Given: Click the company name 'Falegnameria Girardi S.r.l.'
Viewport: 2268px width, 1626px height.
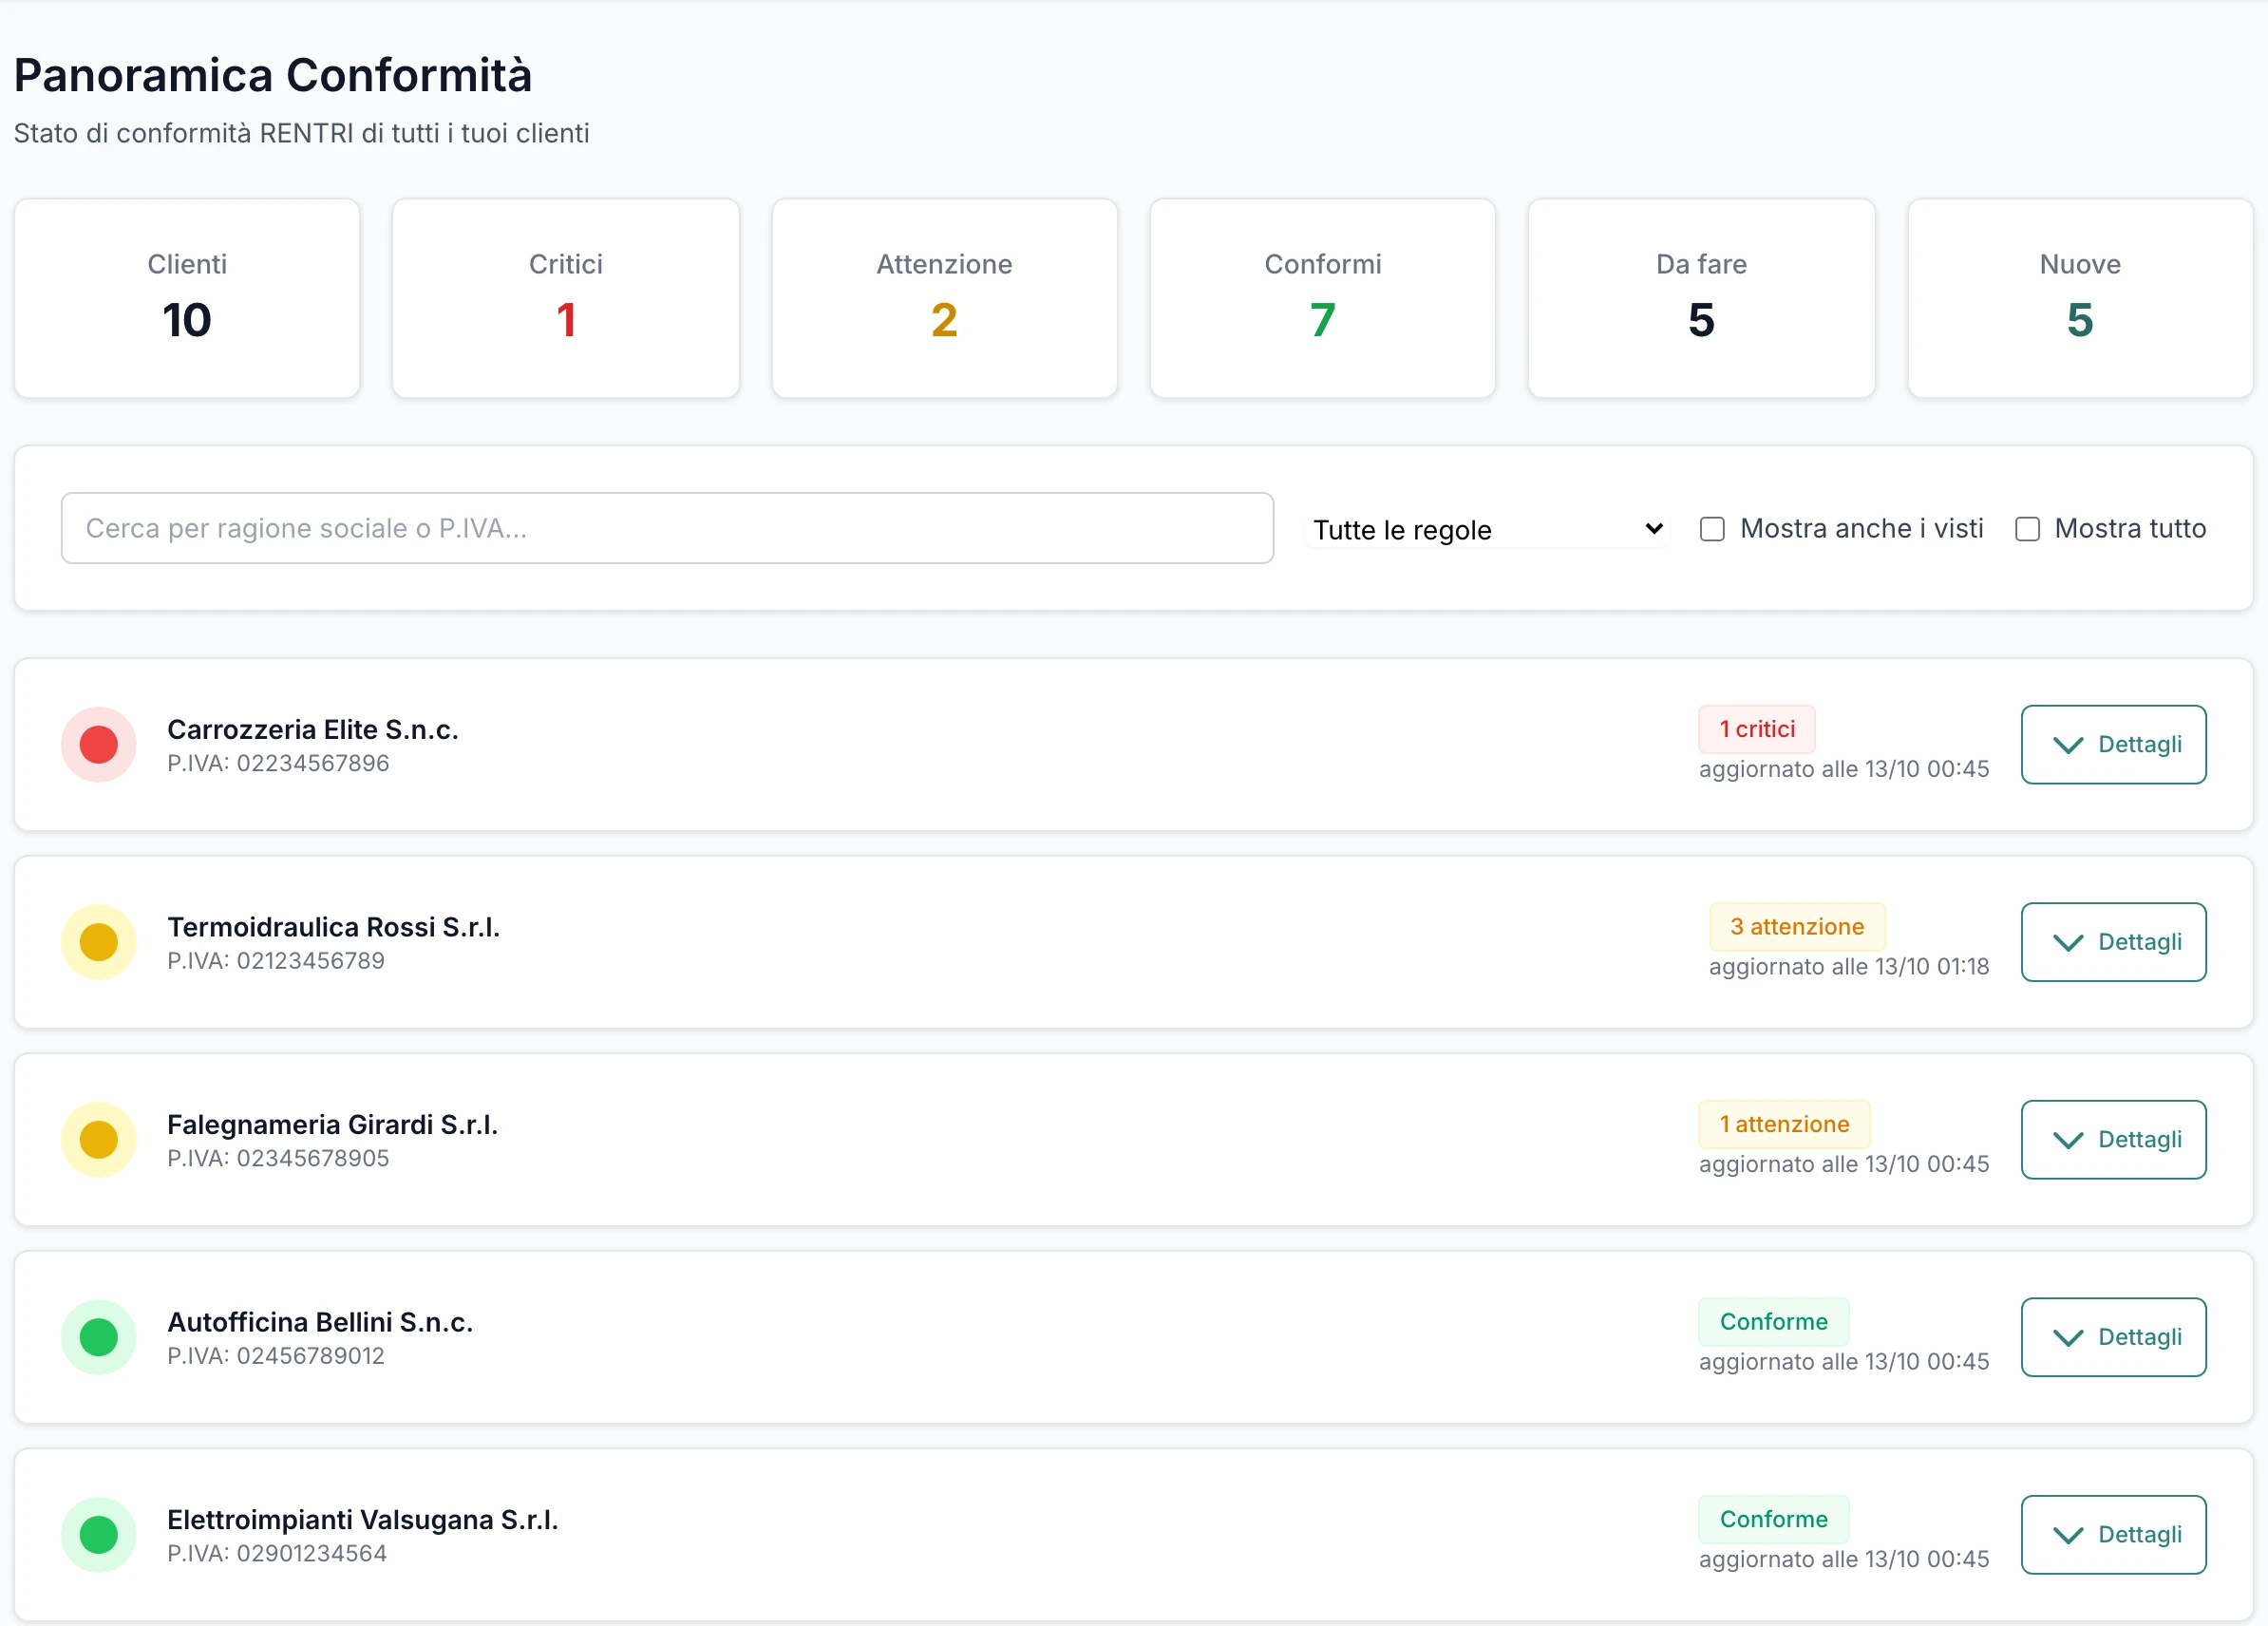Looking at the screenshot, I should point(333,1124).
